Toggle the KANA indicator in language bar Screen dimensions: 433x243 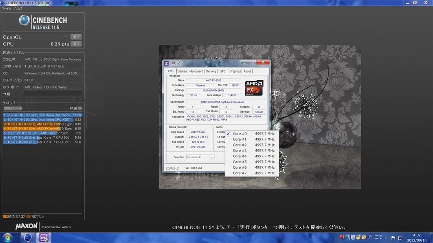375,239
